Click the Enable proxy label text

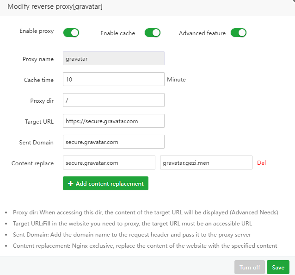pos(37,31)
